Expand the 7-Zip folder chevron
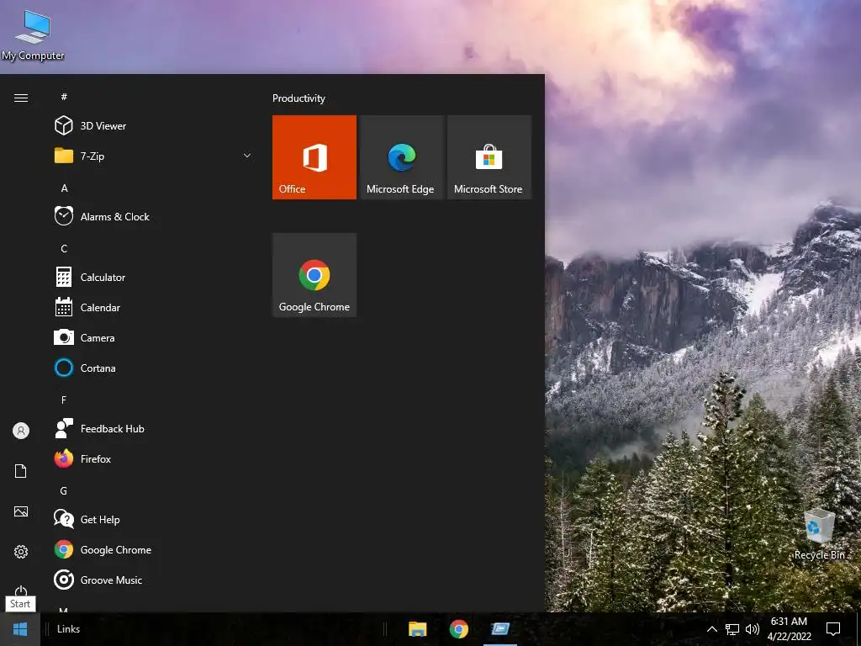 click(247, 156)
